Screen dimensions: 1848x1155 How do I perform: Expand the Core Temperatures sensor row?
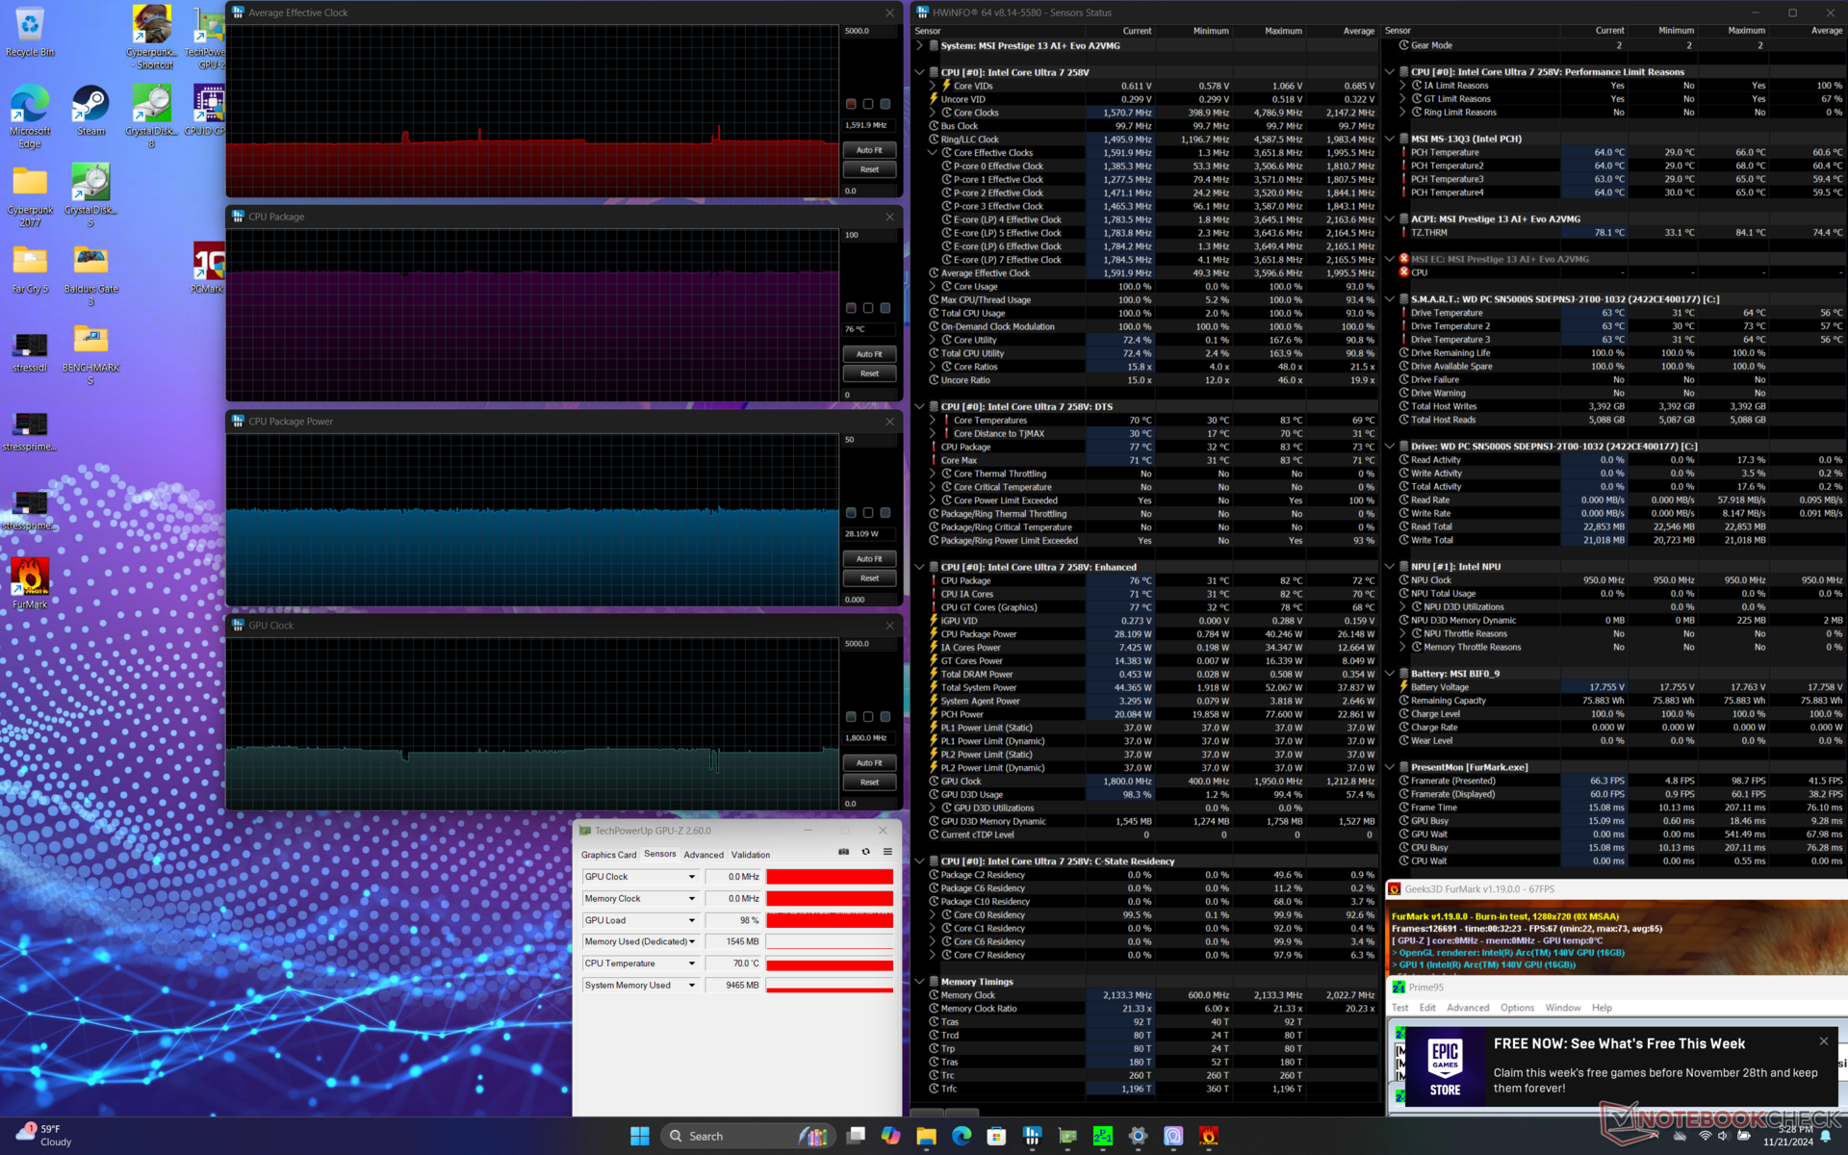932,421
